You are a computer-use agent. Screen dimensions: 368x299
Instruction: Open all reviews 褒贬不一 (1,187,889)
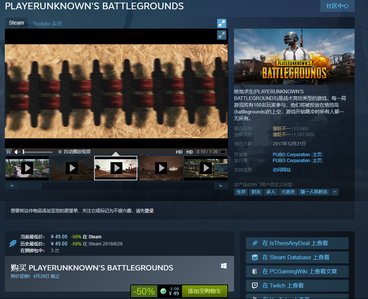(294, 135)
